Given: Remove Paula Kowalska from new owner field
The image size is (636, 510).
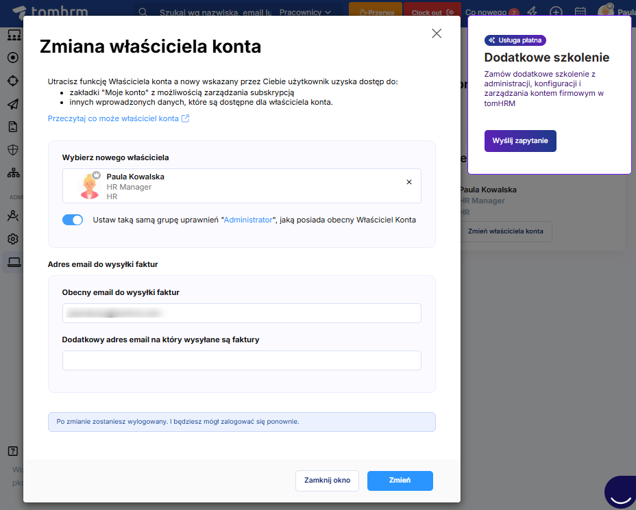Looking at the screenshot, I should point(409,182).
